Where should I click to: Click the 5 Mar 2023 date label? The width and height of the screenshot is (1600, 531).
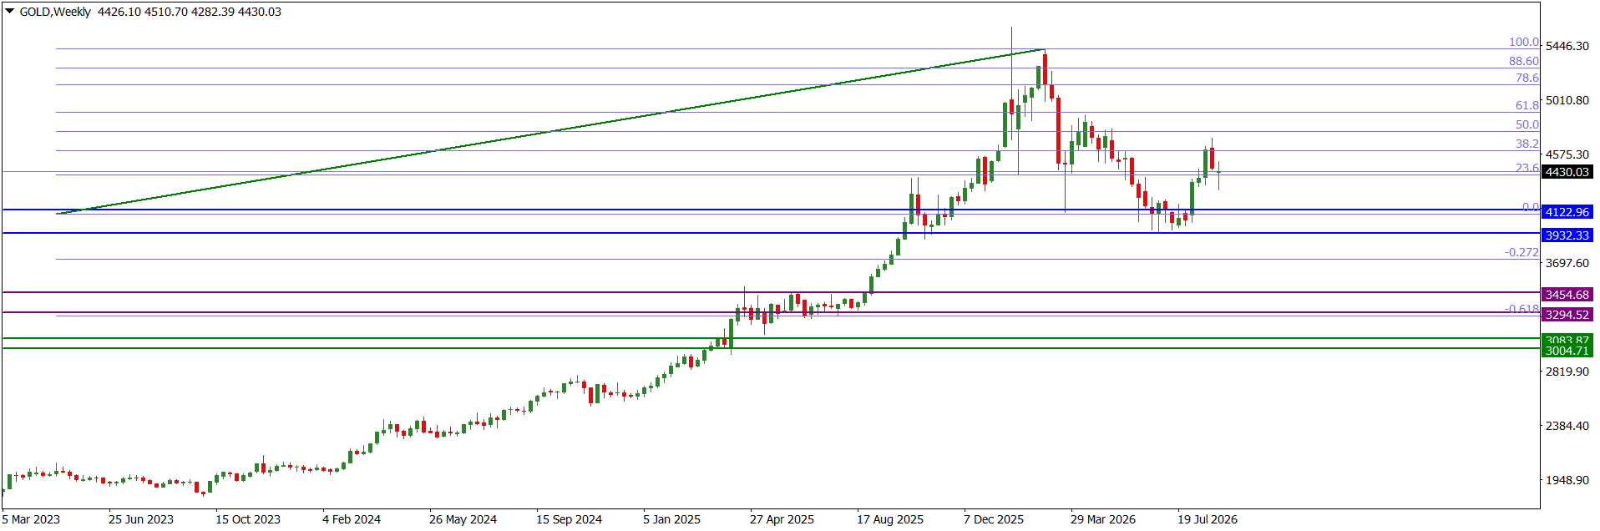click(x=31, y=519)
